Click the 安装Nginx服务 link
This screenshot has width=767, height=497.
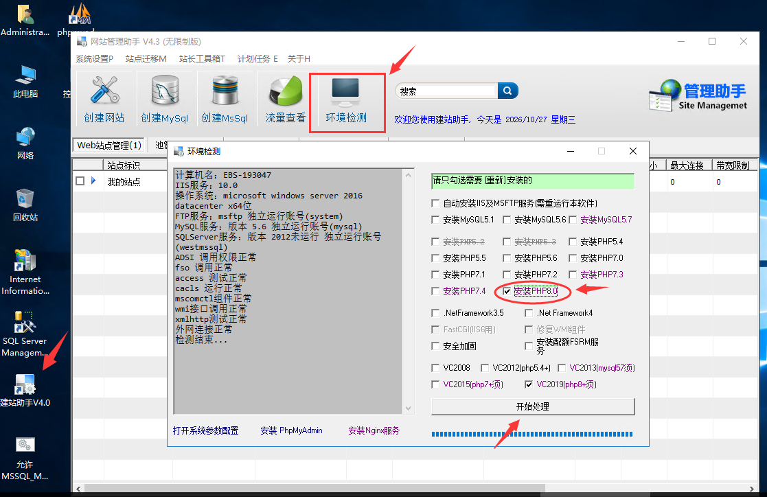point(374,430)
